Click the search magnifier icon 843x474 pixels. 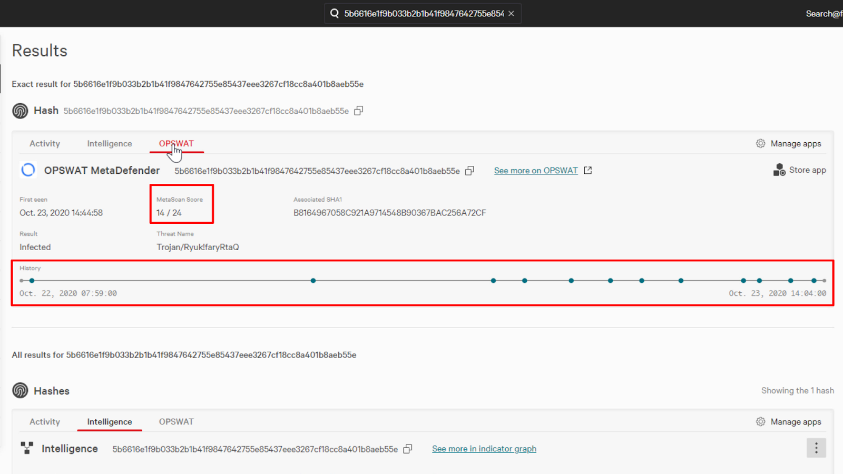click(334, 14)
